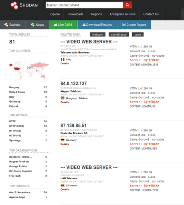Click Germany country link in third result

(71, 140)
